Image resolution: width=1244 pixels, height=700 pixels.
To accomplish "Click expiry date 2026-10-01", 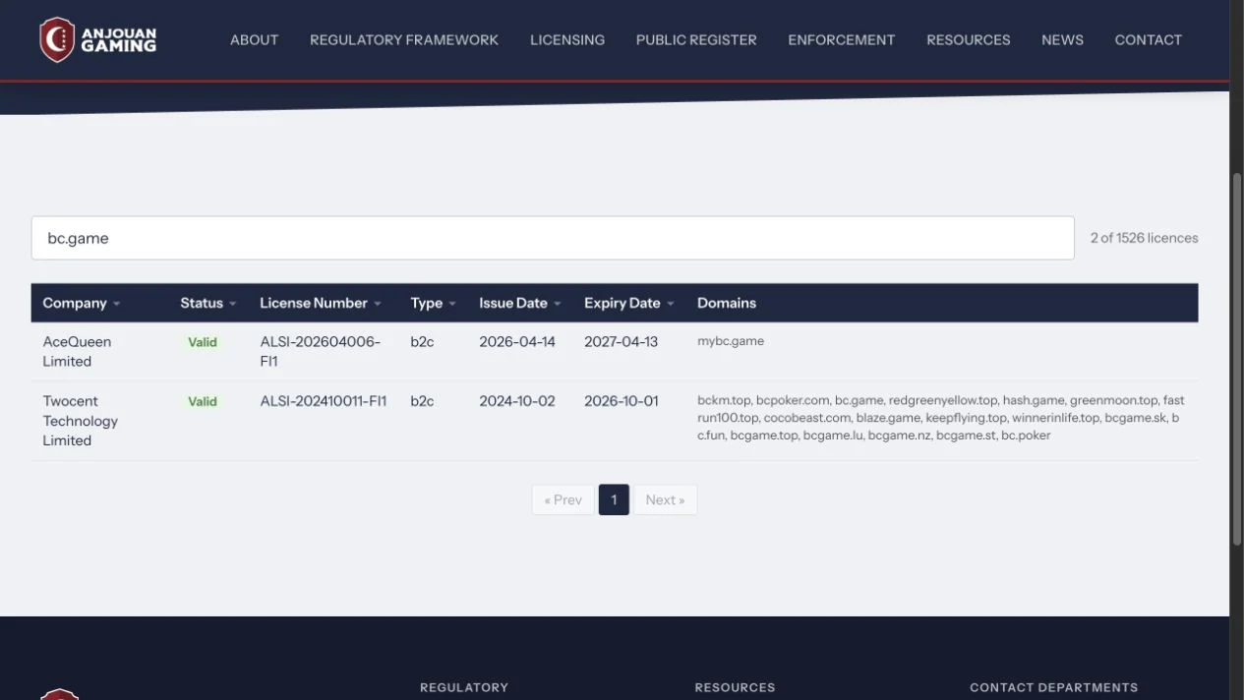I will (x=622, y=401).
